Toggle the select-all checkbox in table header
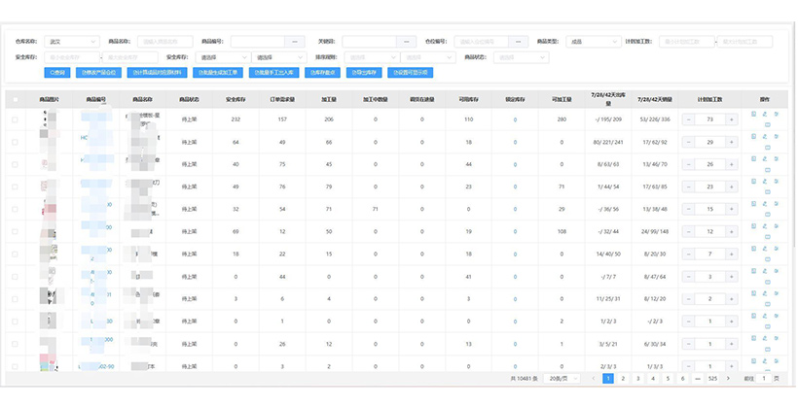 click(x=15, y=98)
